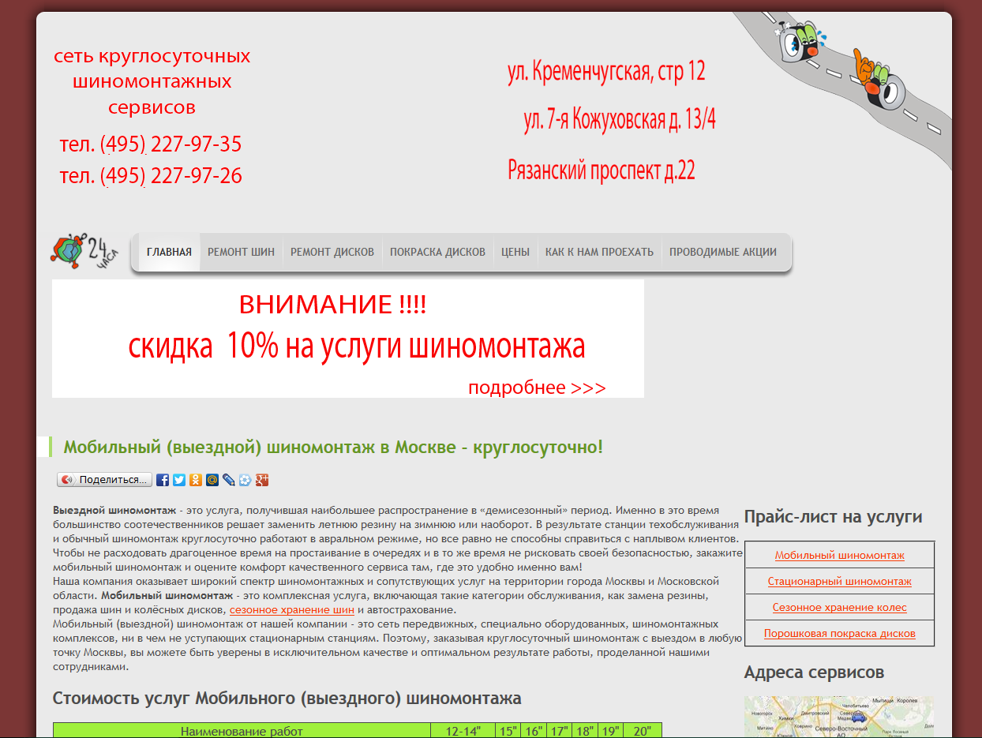Switch to the РЕМОНТ ШИН tab
This screenshot has width=982, height=738.
(x=241, y=252)
